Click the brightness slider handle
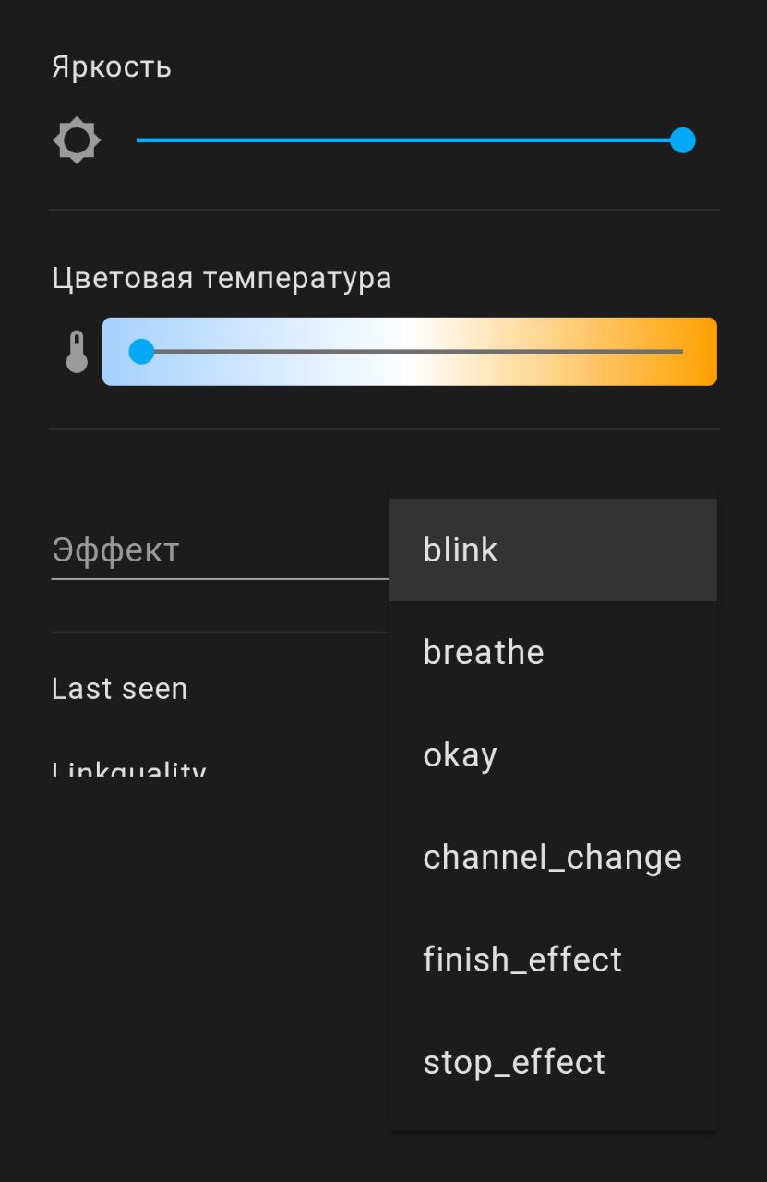This screenshot has height=1182, width=767. tap(682, 140)
